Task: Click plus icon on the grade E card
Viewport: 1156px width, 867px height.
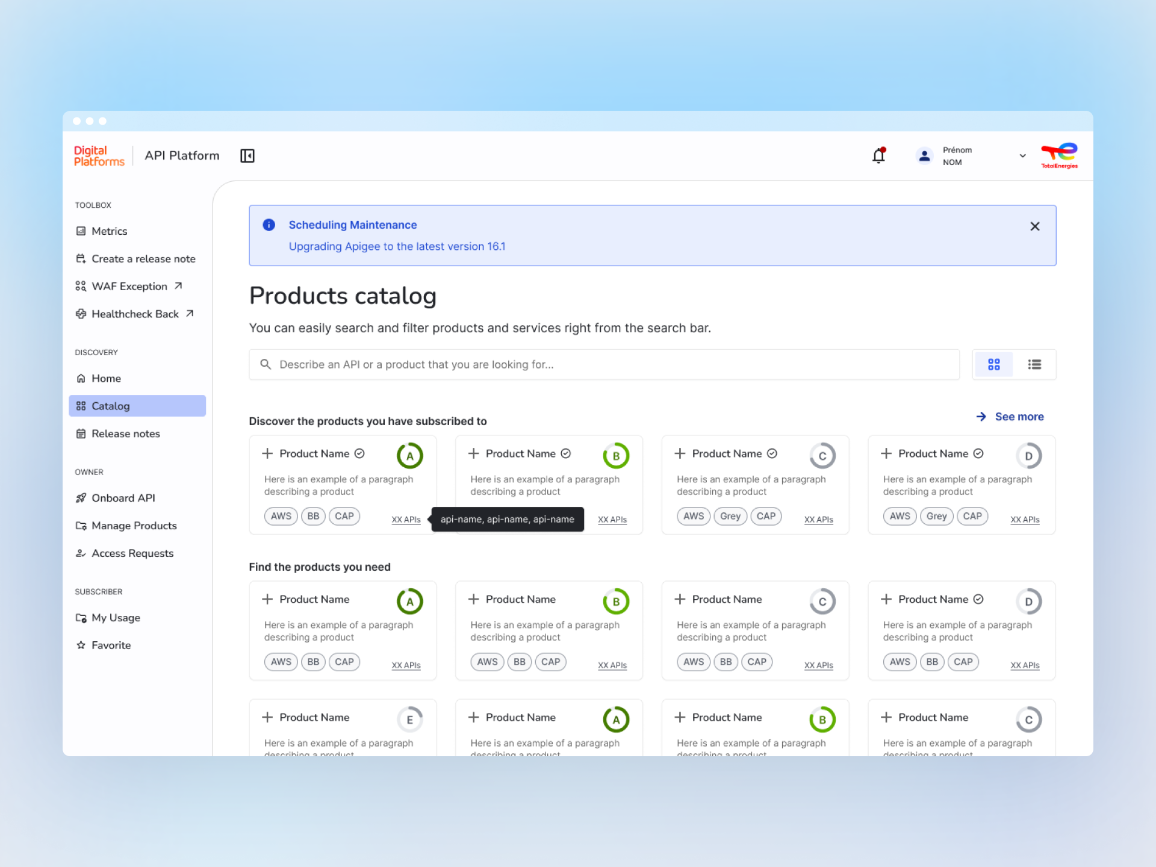Action: click(x=267, y=717)
